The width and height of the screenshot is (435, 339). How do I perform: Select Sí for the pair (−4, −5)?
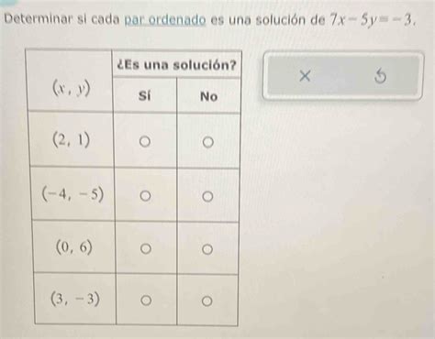pos(145,196)
